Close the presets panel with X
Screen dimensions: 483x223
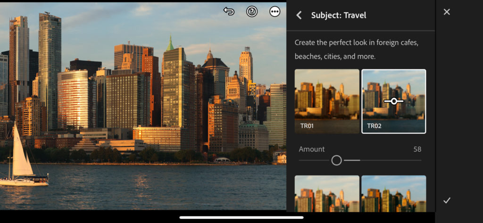point(447,12)
